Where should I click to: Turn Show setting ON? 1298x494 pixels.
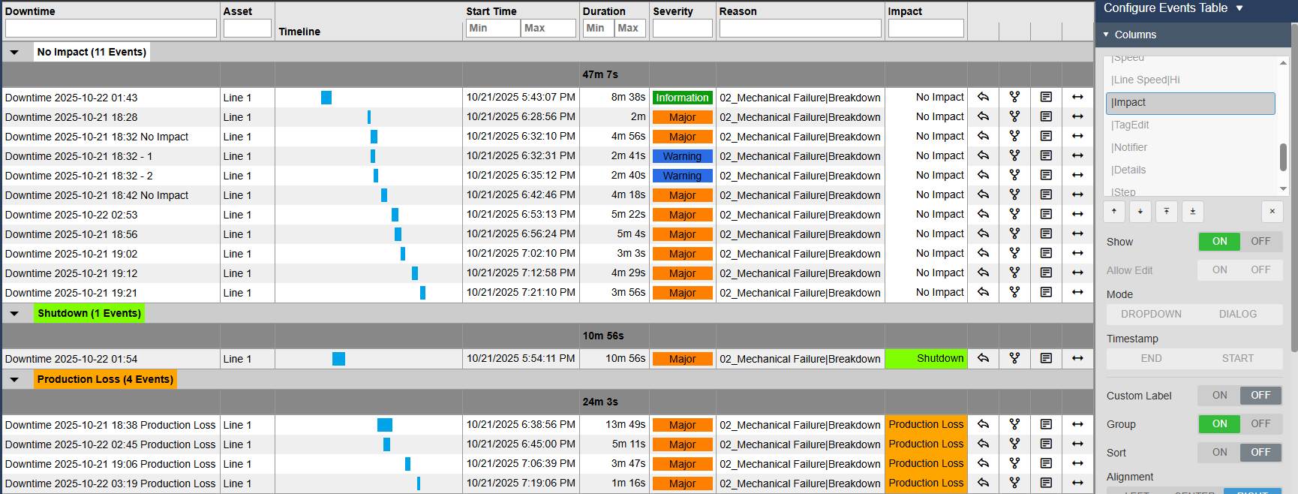pyautogui.click(x=1220, y=242)
